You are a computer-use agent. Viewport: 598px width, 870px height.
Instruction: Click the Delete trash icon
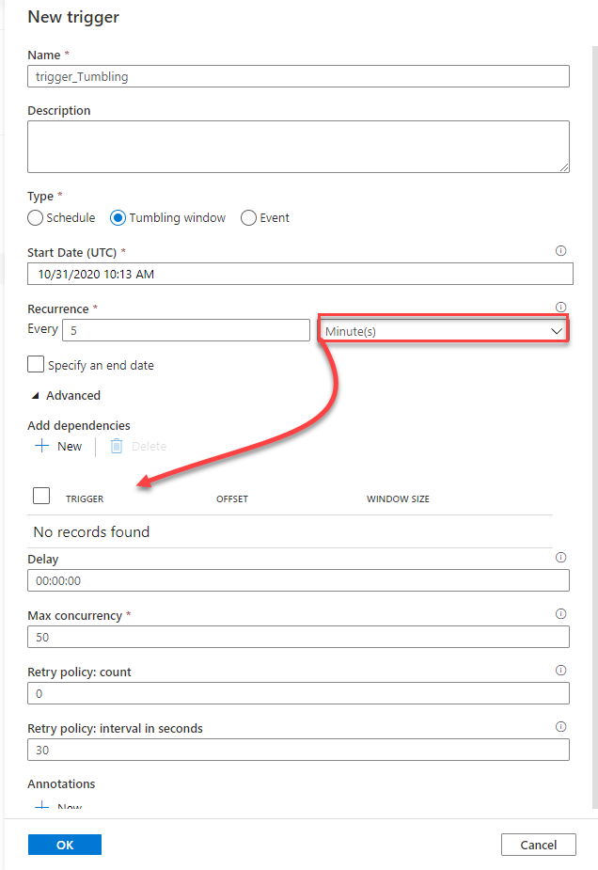pyautogui.click(x=117, y=446)
